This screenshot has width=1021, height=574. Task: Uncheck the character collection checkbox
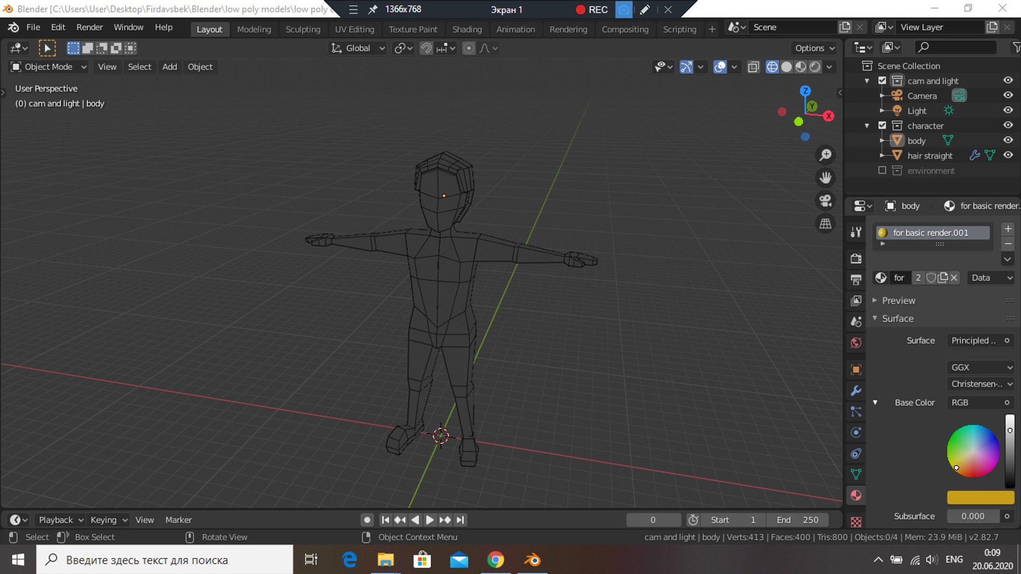coord(882,126)
